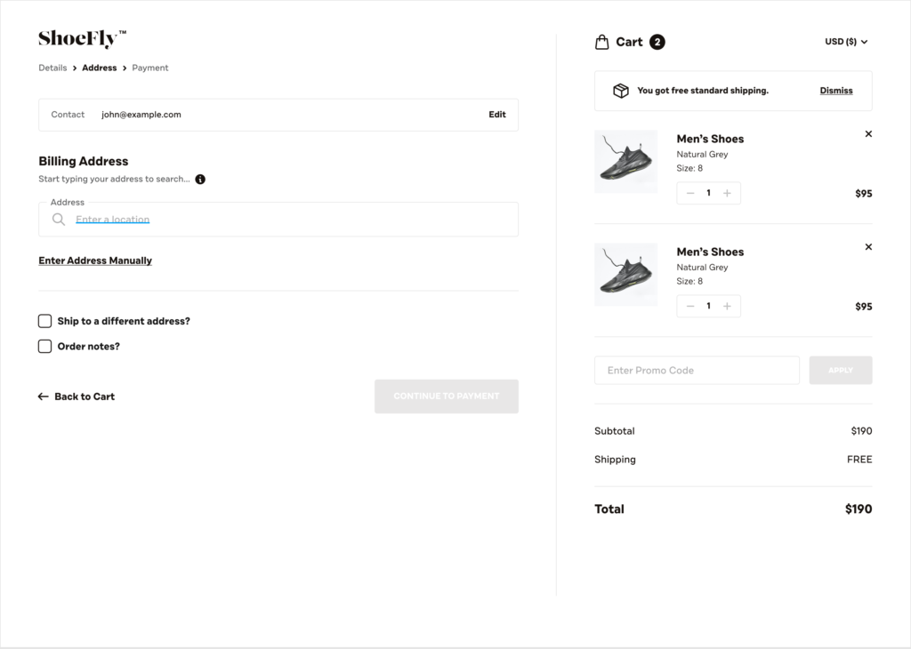The image size is (911, 649).
Task: Open the USD currency dropdown
Action: coord(847,41)
